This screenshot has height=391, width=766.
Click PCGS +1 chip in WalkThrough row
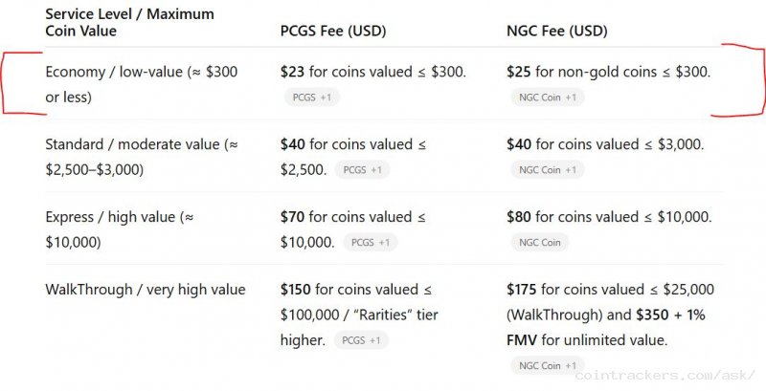click(x=361, y=340)
